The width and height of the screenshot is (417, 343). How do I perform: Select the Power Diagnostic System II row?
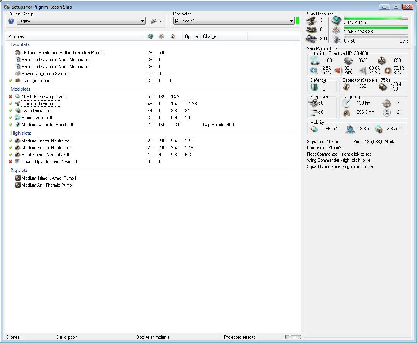click(46, 74)
